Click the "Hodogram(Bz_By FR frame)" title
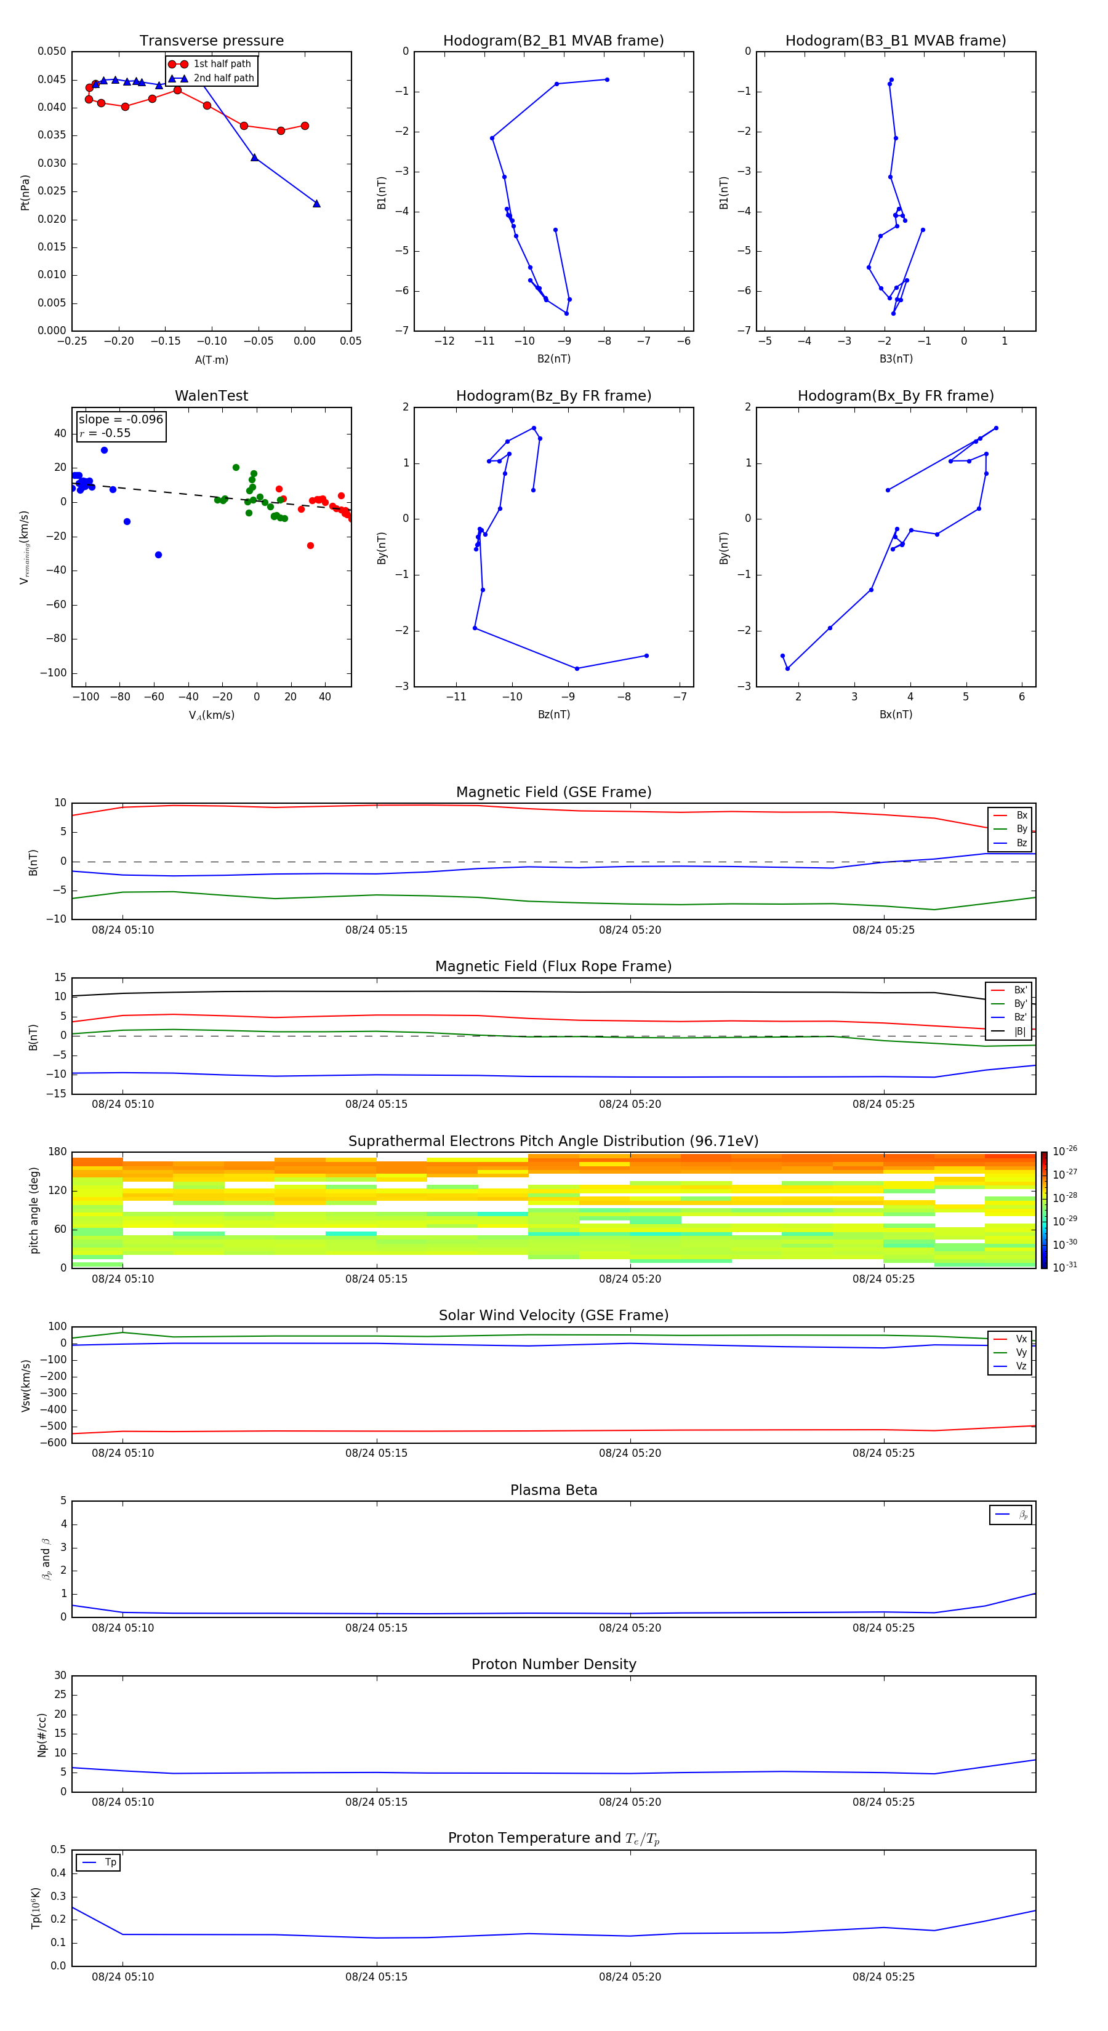 click(553, 396)
